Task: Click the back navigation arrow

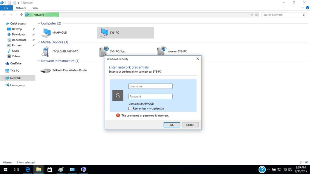Action: pyautogui.click(x=4, y=15)
